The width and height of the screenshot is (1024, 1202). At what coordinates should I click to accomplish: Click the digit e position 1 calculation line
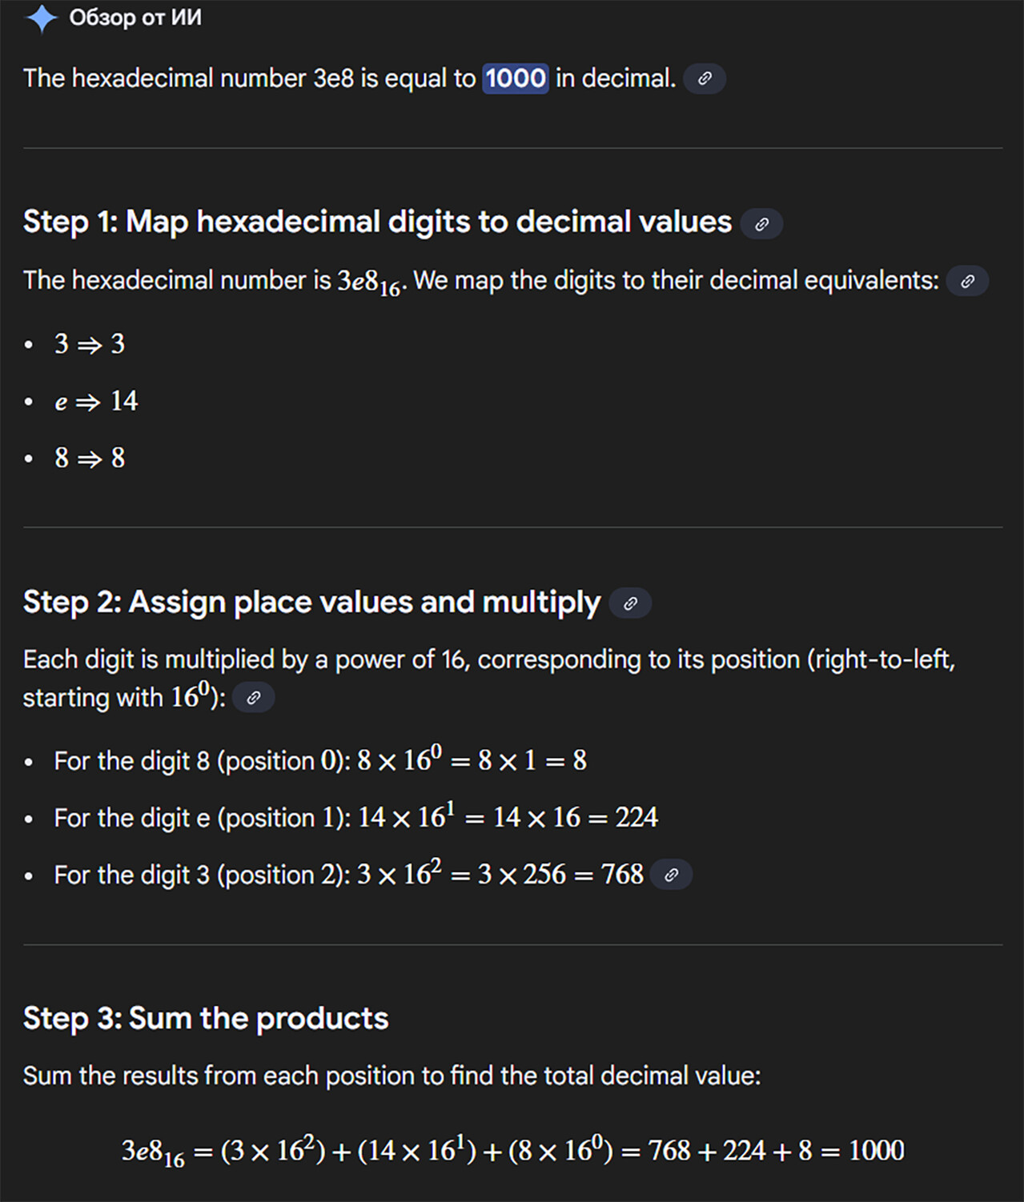[x=355, y=817]
